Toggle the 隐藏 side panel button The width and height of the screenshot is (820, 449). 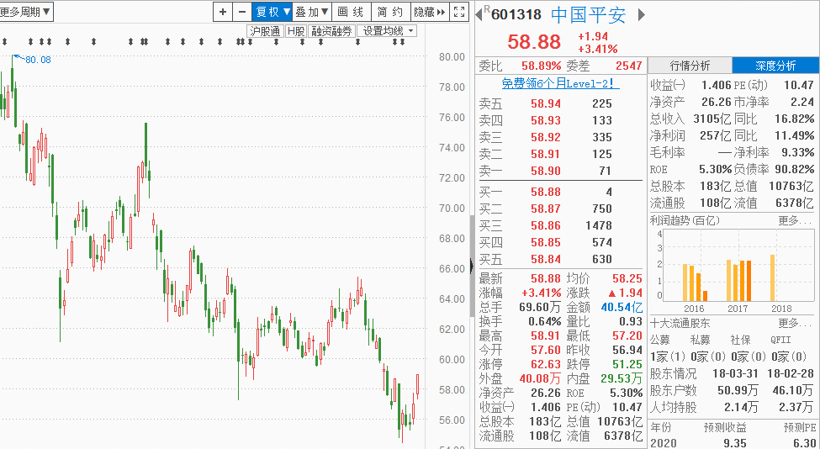pyautogui.click(x=430, y=12)
